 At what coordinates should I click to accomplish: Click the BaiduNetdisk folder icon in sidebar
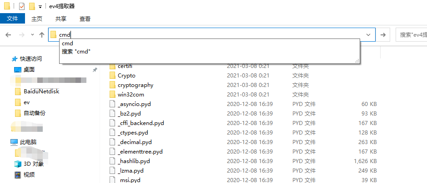[x=18, y=91]
